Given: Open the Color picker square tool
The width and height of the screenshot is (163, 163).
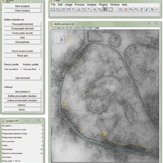Looking at the screenshot, I should (110, 10).
